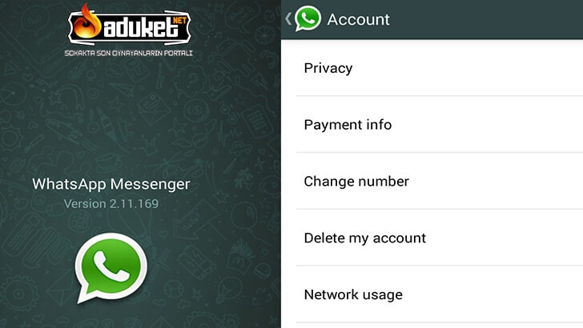Open Payment info
Viewport: 583px width, 328px height.
(x=440, y=125)
